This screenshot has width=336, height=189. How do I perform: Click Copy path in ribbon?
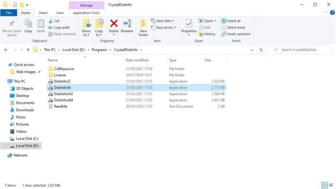[59, 28]
